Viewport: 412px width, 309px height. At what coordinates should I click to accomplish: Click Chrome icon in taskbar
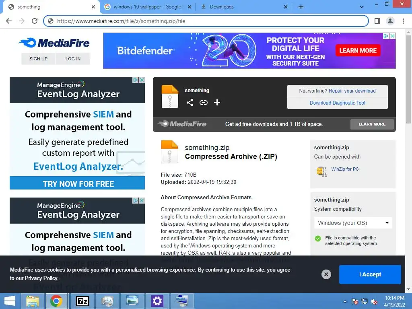tap(56, 301)
